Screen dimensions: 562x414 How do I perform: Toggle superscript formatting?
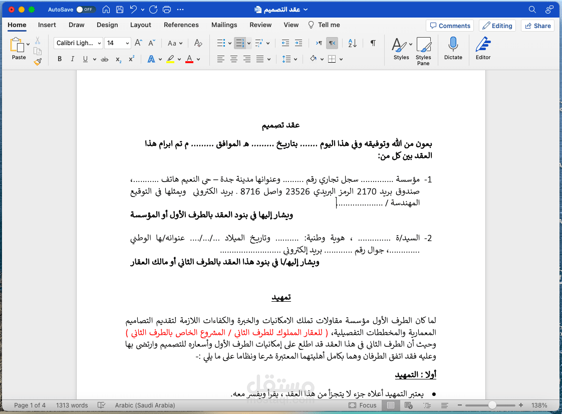point(132,59)
